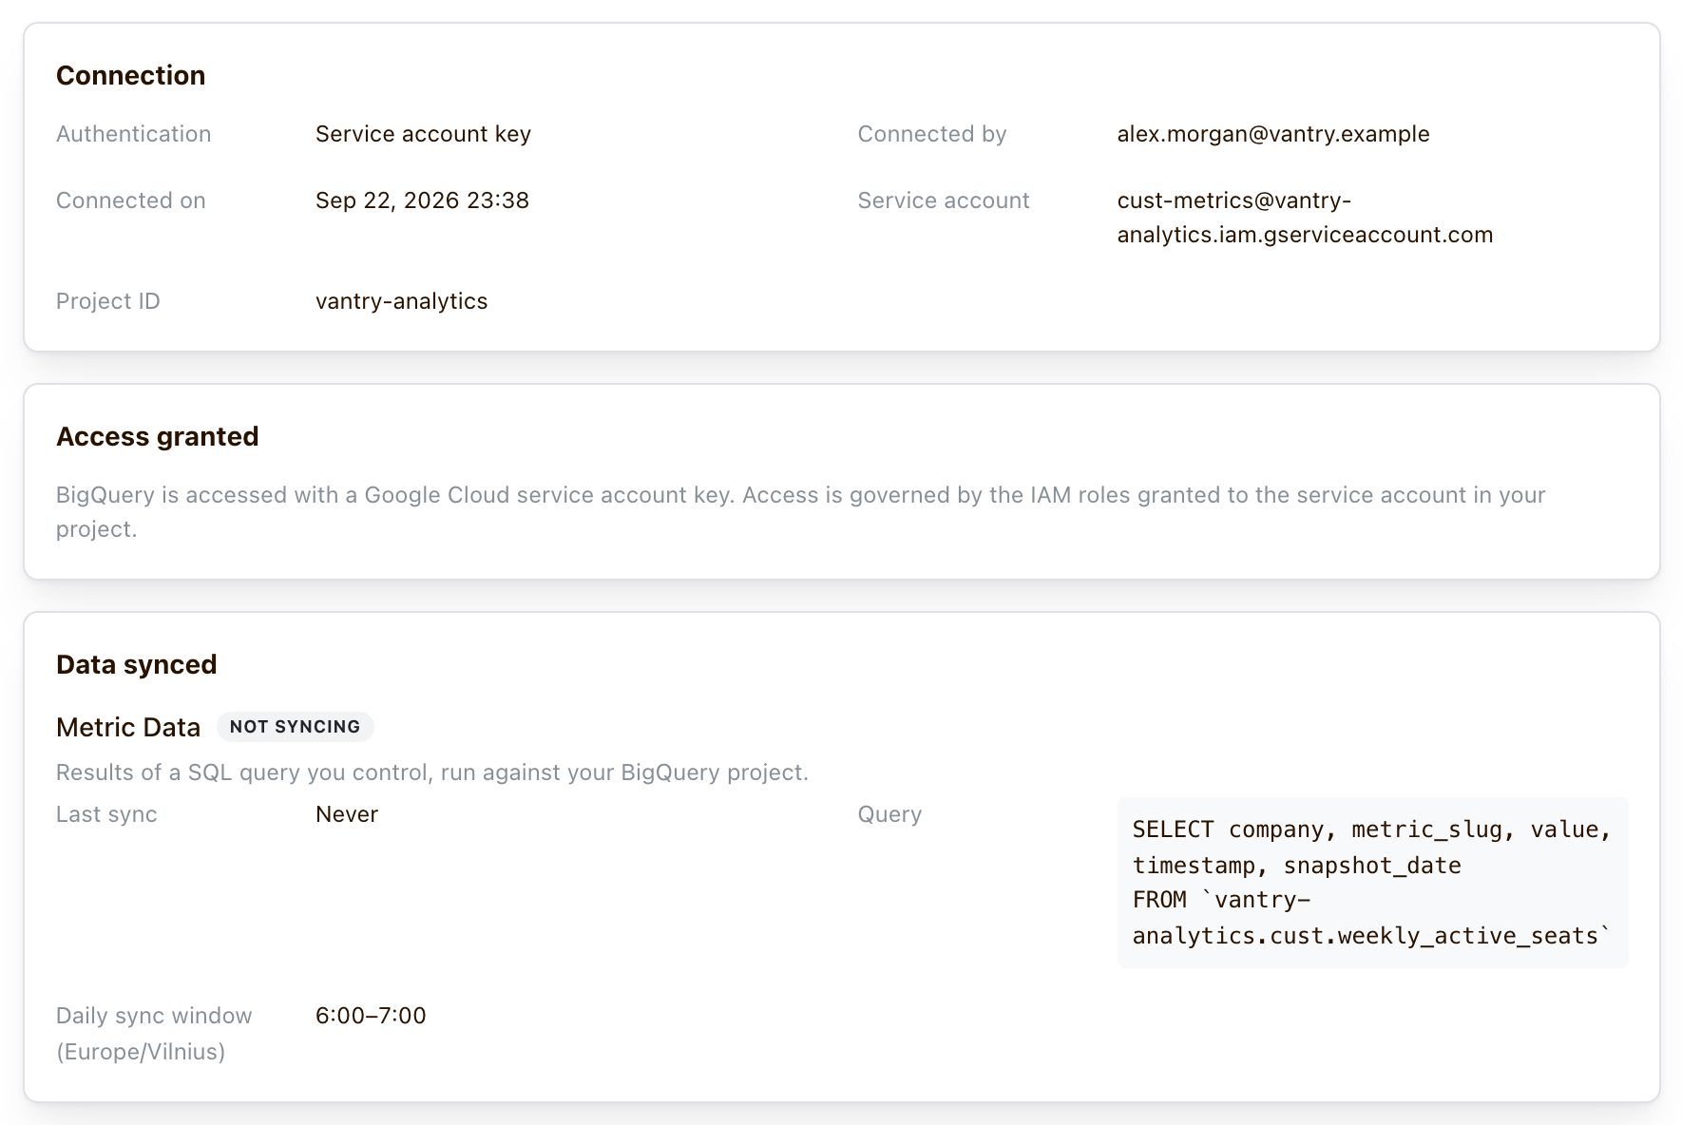Image resolution: width=1682 pixels, height=1125 pixels.
Task: Select the date "Sep 22, 2026 23:38"
Action: [x=422, y=200]
